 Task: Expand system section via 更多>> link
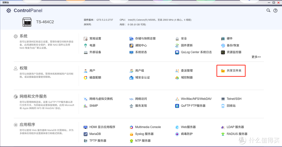tap(256, 57)
